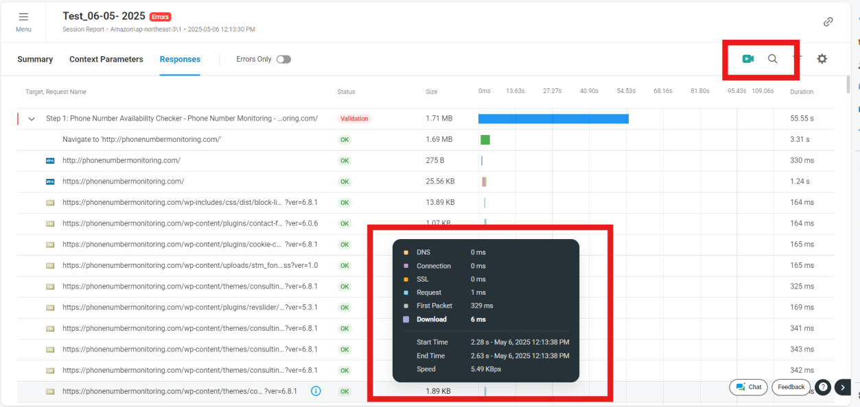Switch to the Context Parameters tab

coord(106,60)
